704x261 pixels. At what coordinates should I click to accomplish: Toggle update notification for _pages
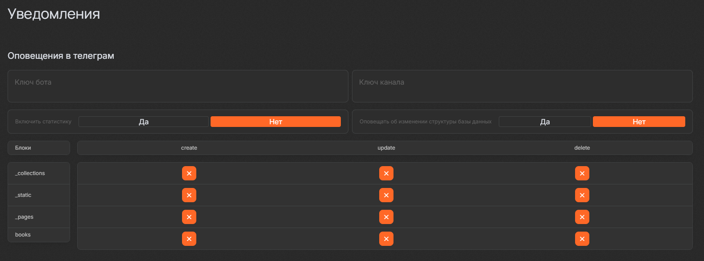click(386, 217)
